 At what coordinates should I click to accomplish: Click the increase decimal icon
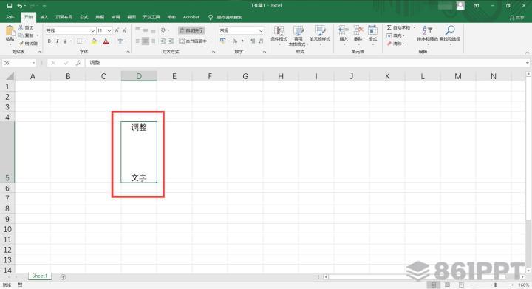coord(253,41)
